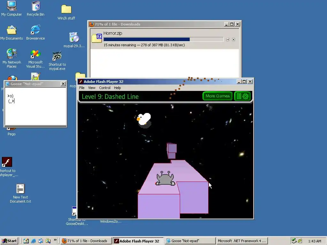Switch to Adobe Flash Player 32 taskbar button
327x245 pixels.
click(138, 241)
